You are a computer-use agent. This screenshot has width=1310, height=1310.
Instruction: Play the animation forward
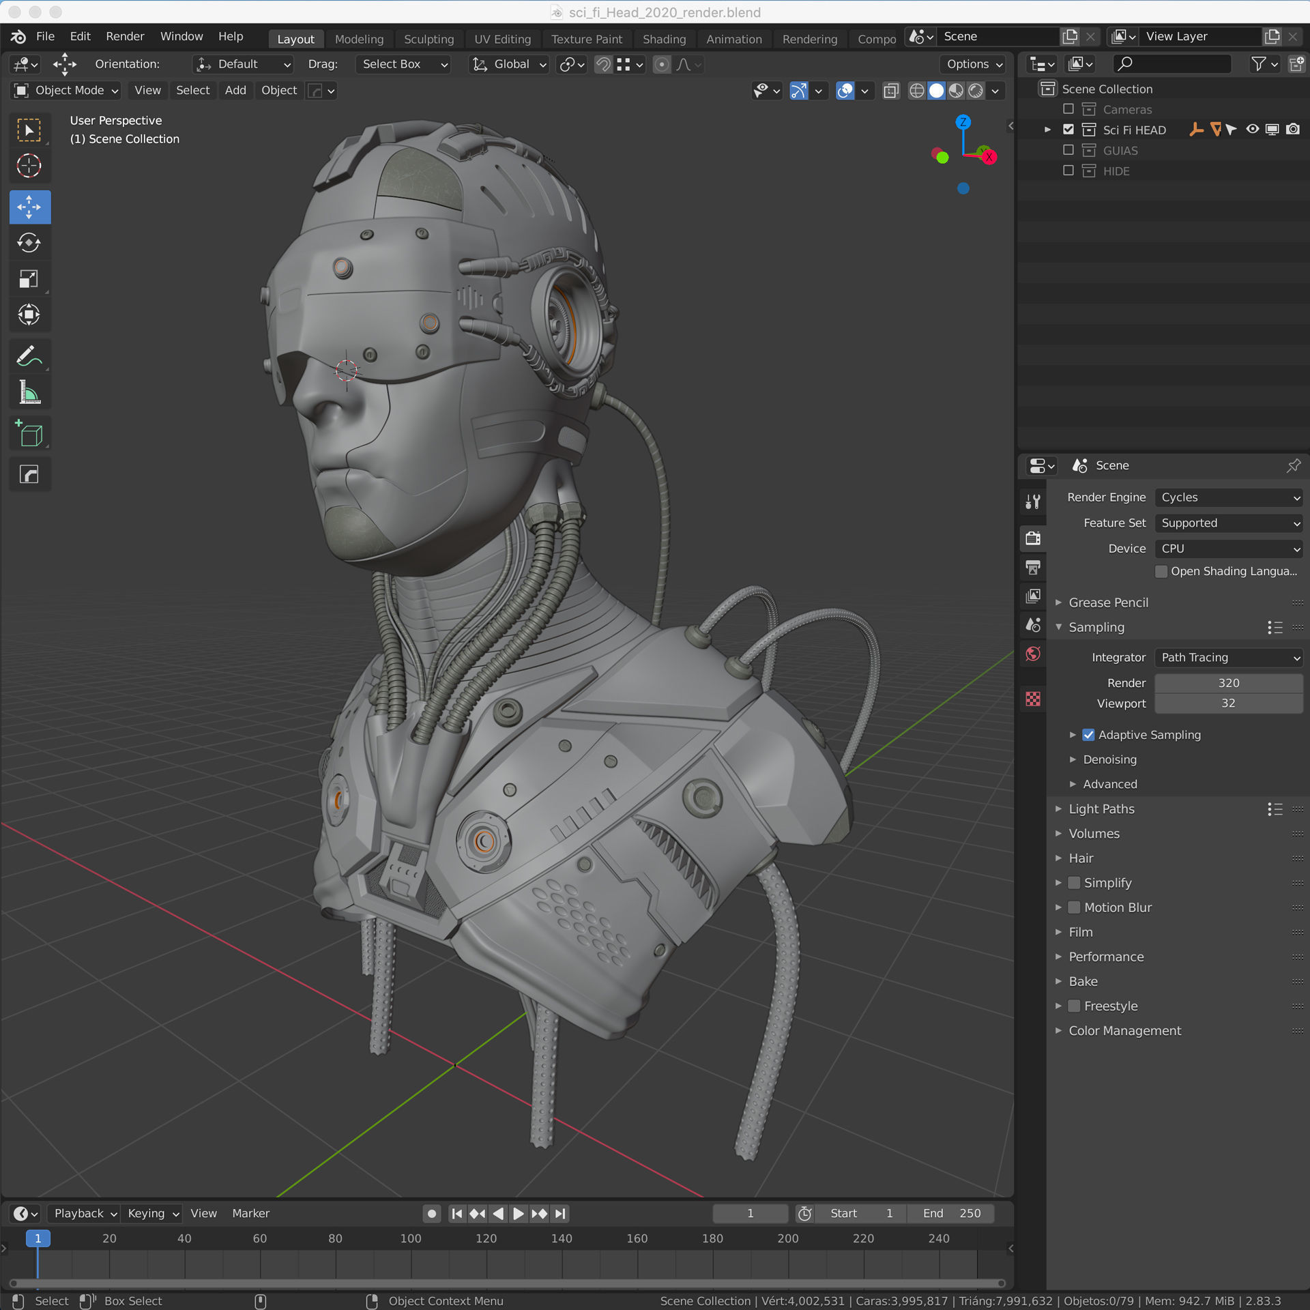coord(519,1214)
